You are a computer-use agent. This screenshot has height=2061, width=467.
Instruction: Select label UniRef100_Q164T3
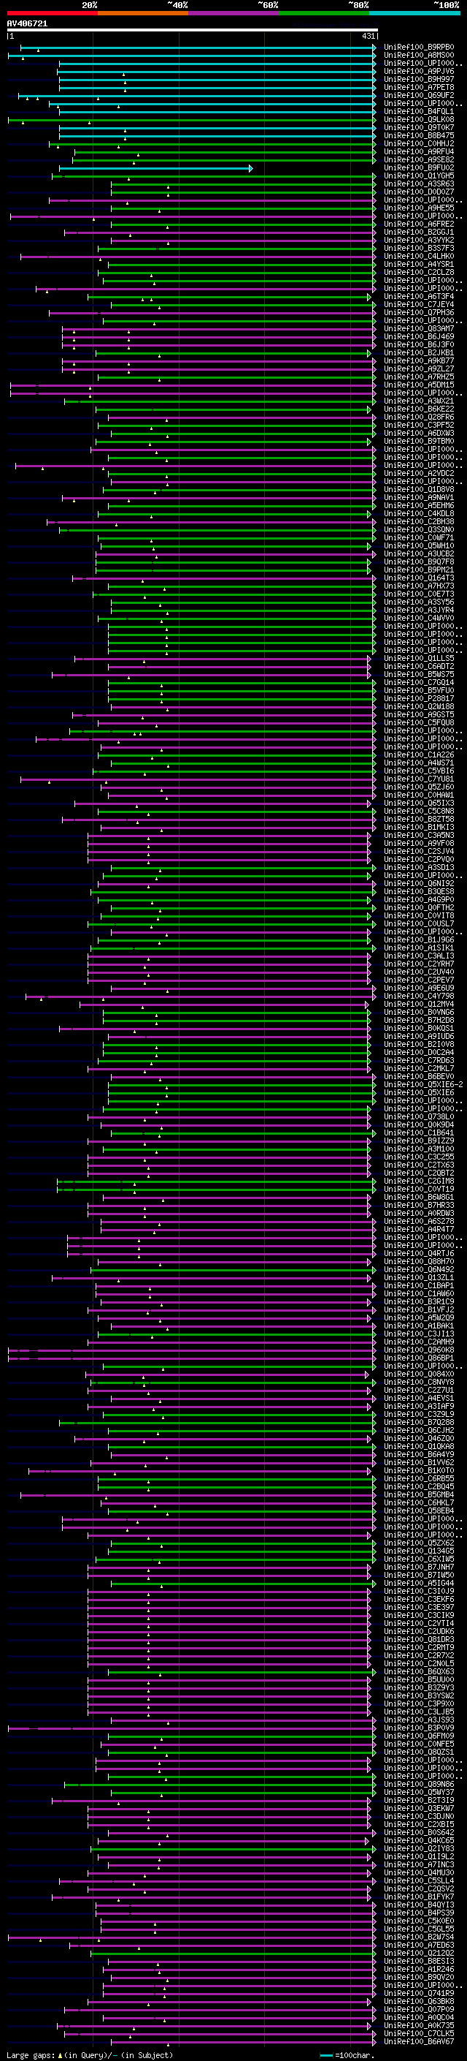[419, 578]
